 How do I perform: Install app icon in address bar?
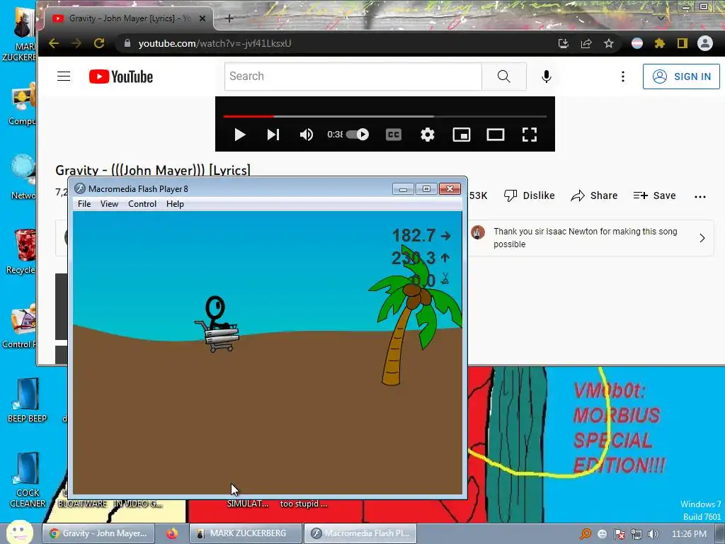[x=563, y=43]
